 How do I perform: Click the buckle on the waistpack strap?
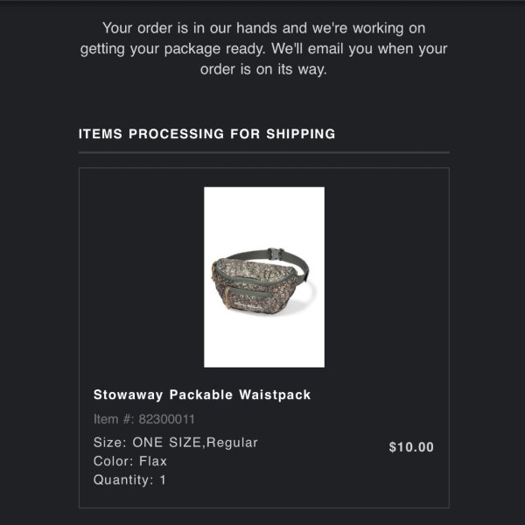click(x=276, y=254)
